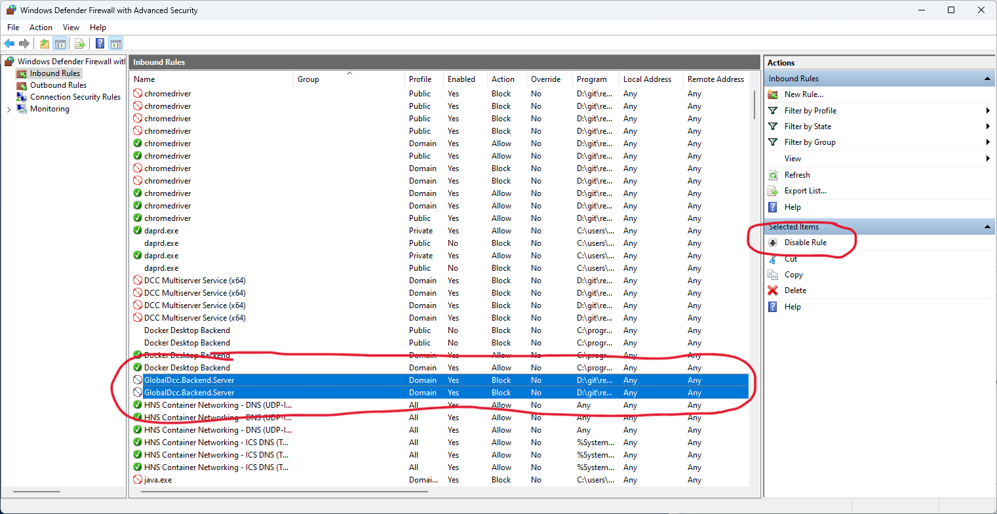Image resolution: width=997 pixels, height=514 pixels.
Task: Open the Filter by State submenu
Action: point(879,127)
